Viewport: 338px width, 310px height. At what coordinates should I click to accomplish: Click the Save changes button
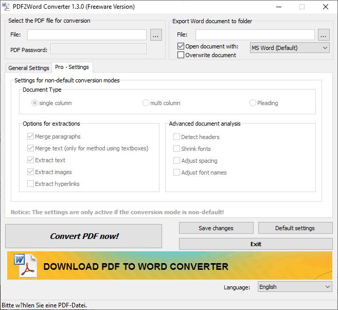[216, 228]
